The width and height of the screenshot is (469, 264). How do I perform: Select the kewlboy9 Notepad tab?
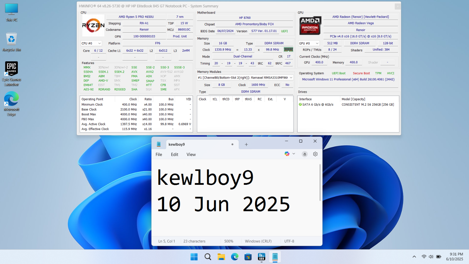(203, 144)
